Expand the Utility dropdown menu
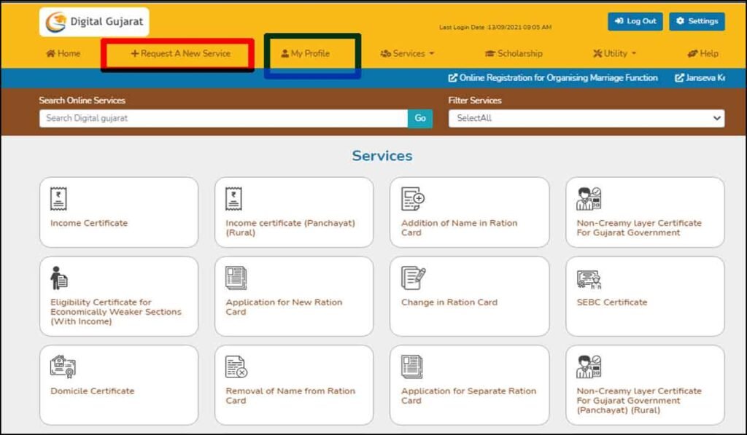747x435 pixels. point(614,53)
